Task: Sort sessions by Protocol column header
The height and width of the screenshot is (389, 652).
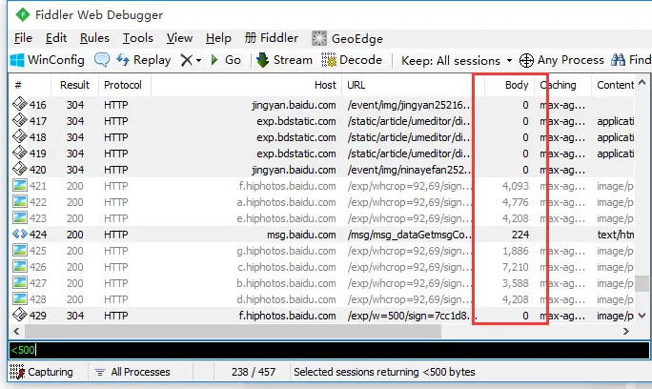Action: [x=125, y=85]
